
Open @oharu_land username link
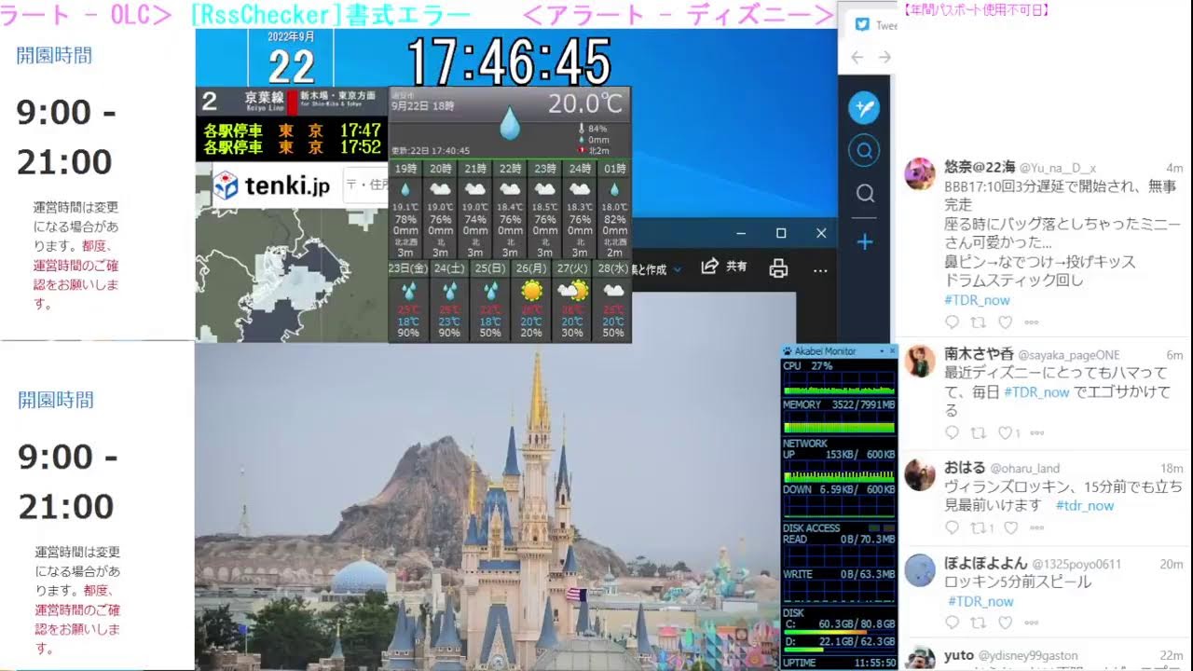[1024, 468]
